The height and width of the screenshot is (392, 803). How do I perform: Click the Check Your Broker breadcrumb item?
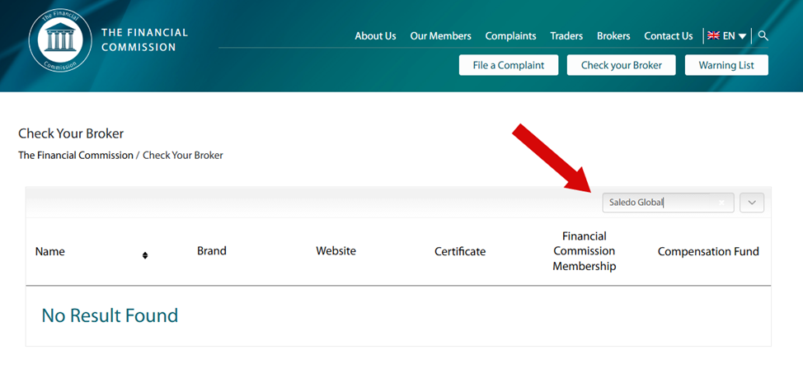tap(183, 155)
